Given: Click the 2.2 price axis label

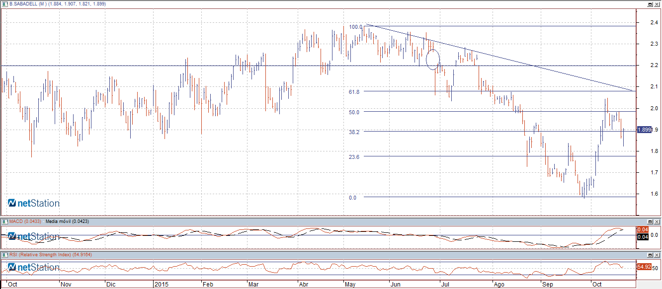Looking at the screenshot, I should click(654, 66).
